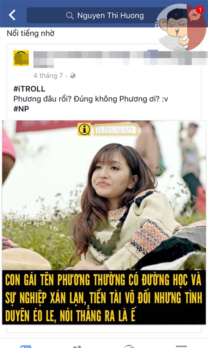Screen dimensions: 208x348
Task: Tap the yellow info logo on meme
Action: coord(84,129)
